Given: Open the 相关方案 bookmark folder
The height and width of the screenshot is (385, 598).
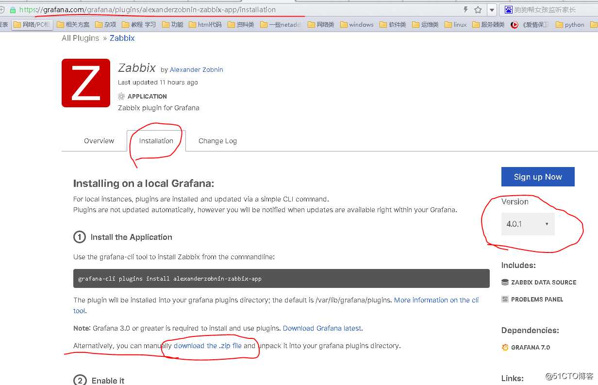Looking at the screenshot, I should (x=73, y=24).
